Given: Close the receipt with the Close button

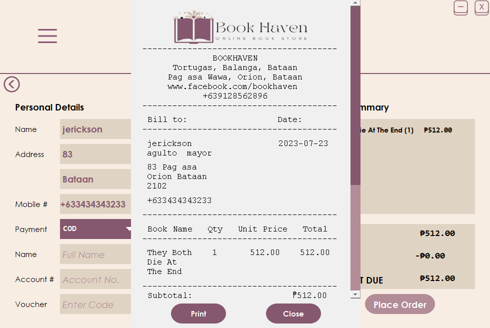Looking at the screenshot, I should point(293,313).
